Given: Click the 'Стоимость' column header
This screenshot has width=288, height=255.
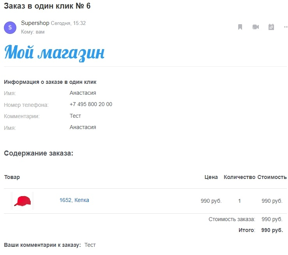Looking at the screenshot, I should [x=272, y=177].
